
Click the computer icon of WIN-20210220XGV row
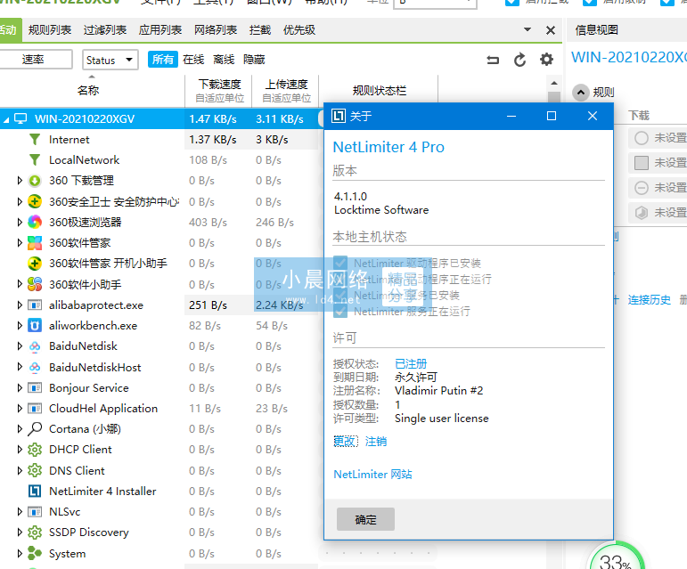coord(20,118)
